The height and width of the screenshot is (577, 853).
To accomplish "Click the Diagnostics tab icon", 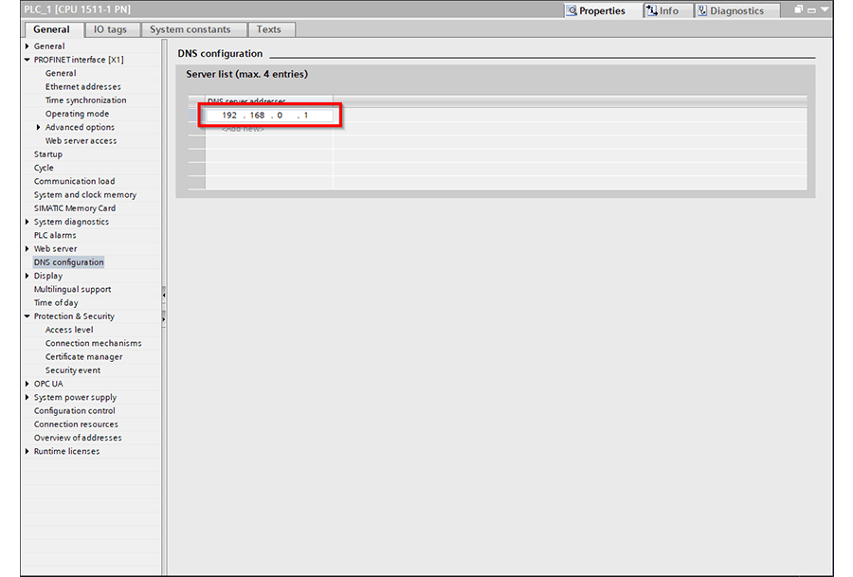I will pos(703,10).
